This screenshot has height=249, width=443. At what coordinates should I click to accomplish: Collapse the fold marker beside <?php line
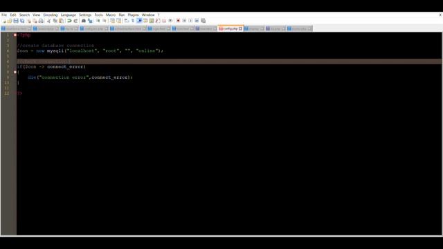[x=15, y=35]
